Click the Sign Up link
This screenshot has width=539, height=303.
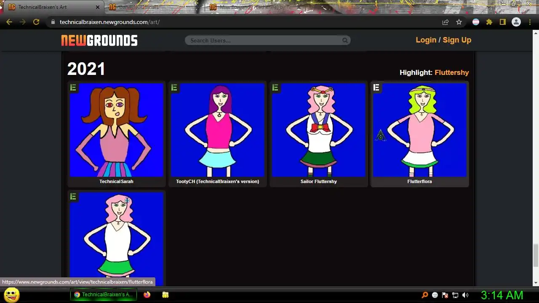[x=457, y=40]
